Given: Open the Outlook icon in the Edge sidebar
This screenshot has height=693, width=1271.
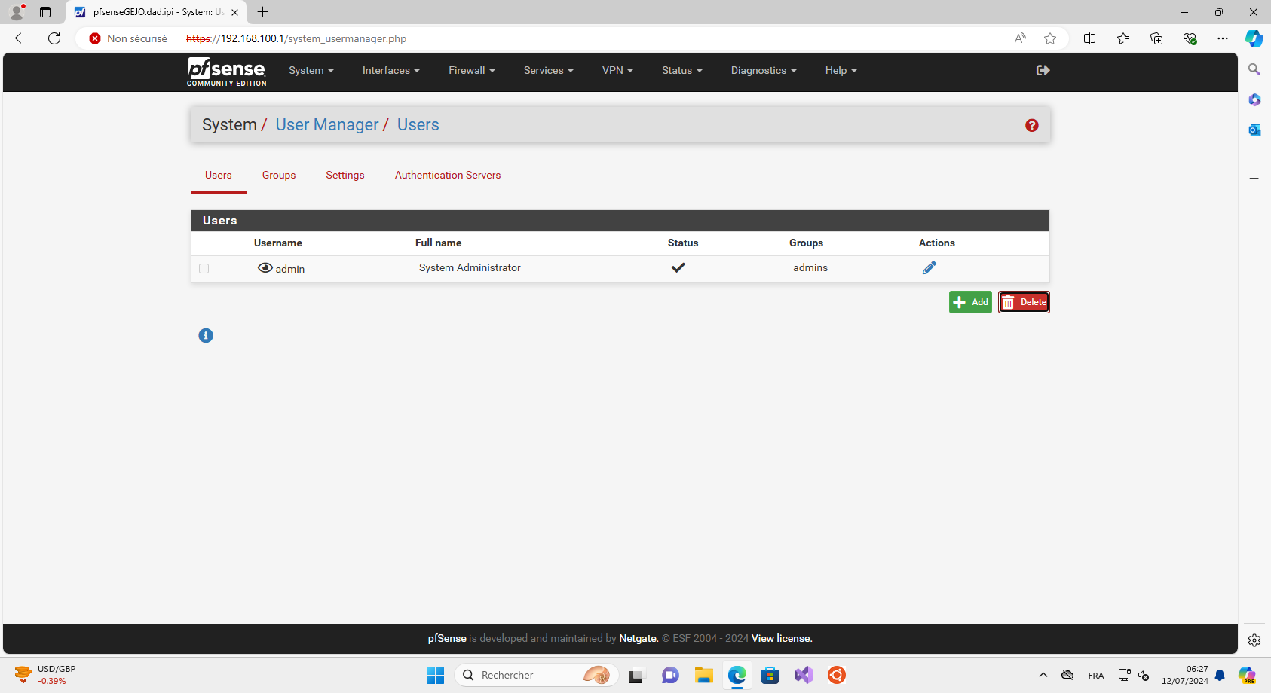Looking at the screenshot, I should pos(1254,130).
